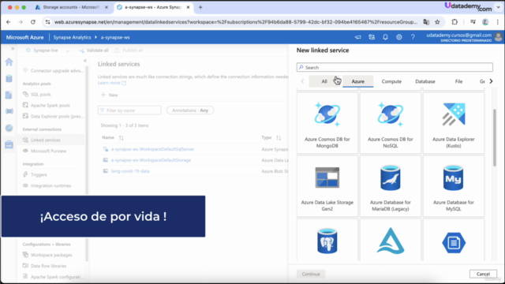Click the linked service Search field
505x284 pixels.
(395, 67)
